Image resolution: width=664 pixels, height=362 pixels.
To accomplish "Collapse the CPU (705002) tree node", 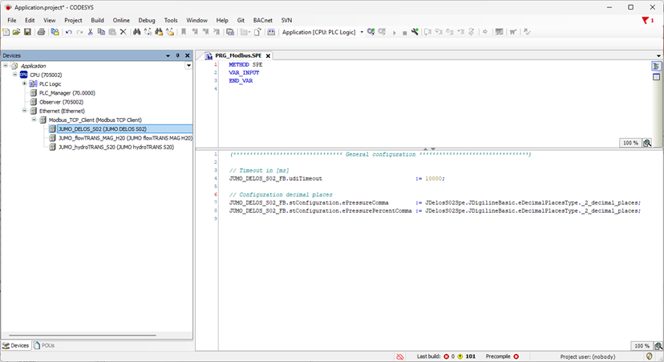I will [x=14, y=75].
